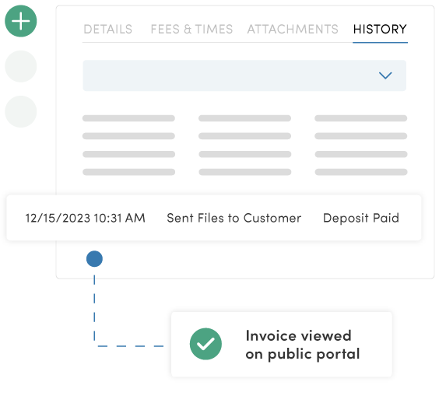Select the HISTORY tab

380,29
